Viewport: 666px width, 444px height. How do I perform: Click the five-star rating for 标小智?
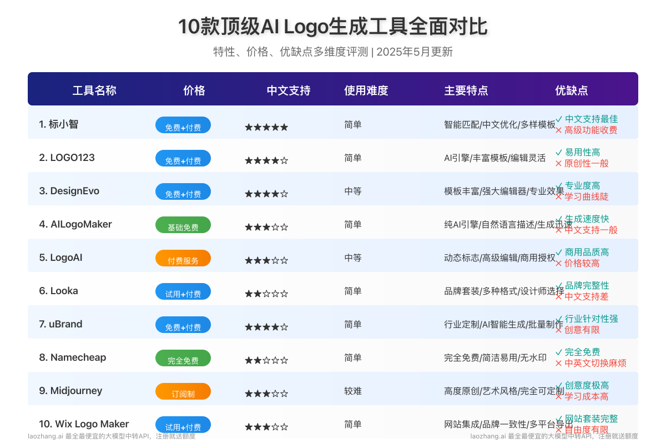coord(266,127)
